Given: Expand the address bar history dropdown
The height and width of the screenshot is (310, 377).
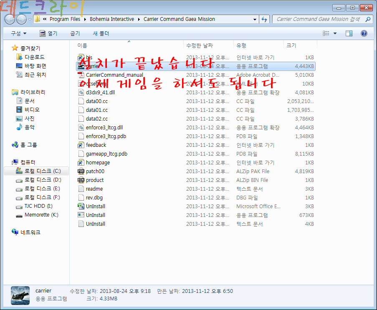Looking at the screenshot, I should tap(255, 19).
